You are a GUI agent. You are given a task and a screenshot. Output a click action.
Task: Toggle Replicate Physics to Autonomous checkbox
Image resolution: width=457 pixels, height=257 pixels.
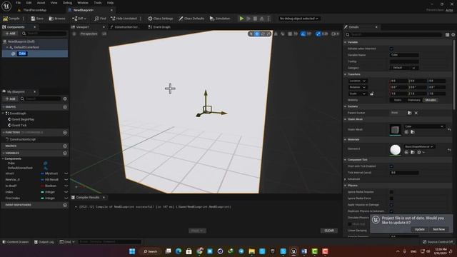pyautogui.click(x=391, y=211)
